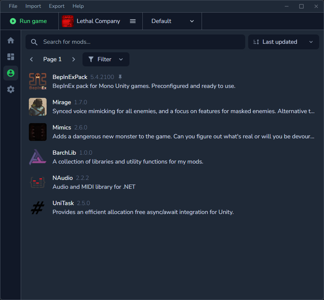Click the Lethal Company game title
This screenshot has height=300, width=324.
tap(98, 21)
